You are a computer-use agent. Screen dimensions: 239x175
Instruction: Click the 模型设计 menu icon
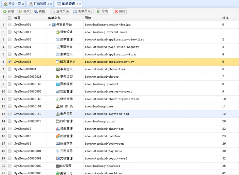[58, 32]
